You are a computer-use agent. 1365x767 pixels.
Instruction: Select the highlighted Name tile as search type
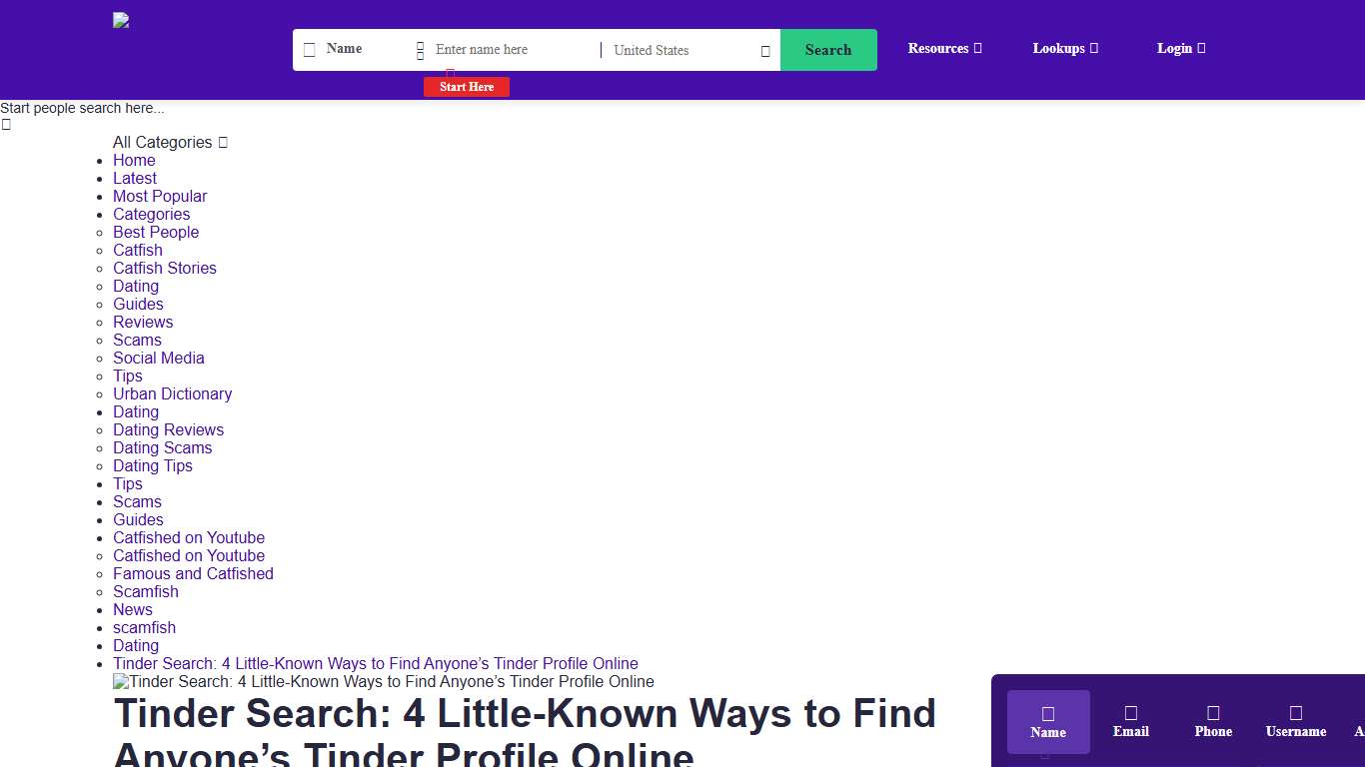[1047, 720]
